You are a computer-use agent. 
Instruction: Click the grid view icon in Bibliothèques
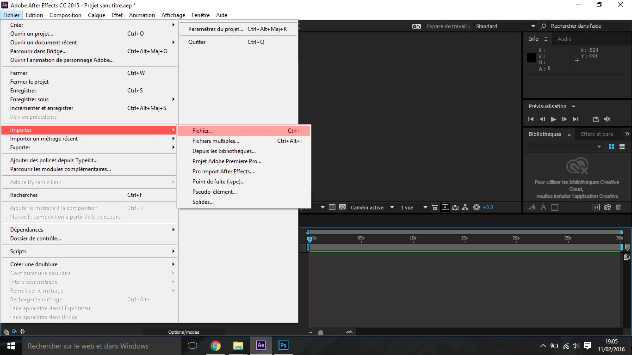(611, 147)
